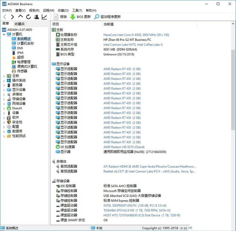
Task: Open the 帮助(H) menu
Action: coord(91,10)
